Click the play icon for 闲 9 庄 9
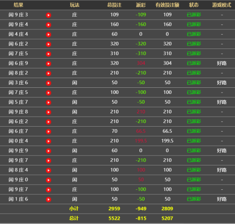This screenshot has width=235, height=224. 49,151
